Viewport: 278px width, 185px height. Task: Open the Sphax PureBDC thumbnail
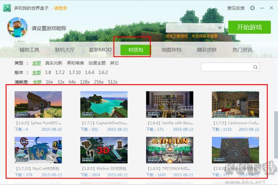(38, 105)
